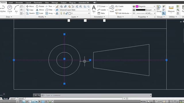This screenshot has height=103, width=184.
Task: Open the Unsaved Layer State dropdown
Action: tap(75, 10)
